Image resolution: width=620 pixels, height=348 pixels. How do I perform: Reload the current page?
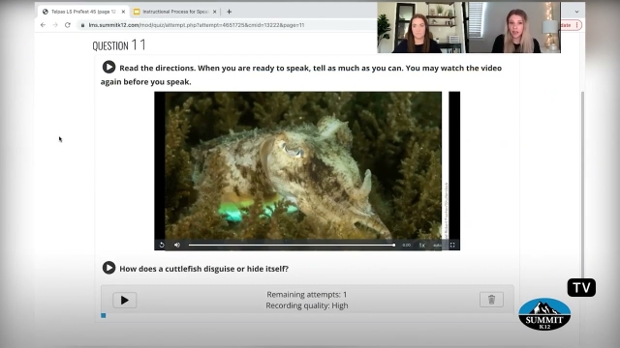68,25
